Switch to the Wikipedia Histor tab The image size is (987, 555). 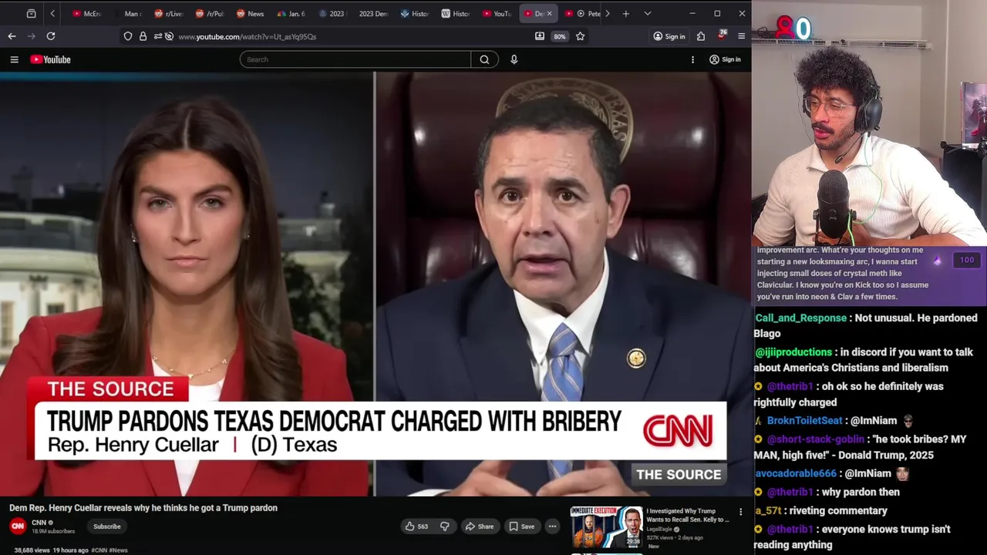coord(456,13)
